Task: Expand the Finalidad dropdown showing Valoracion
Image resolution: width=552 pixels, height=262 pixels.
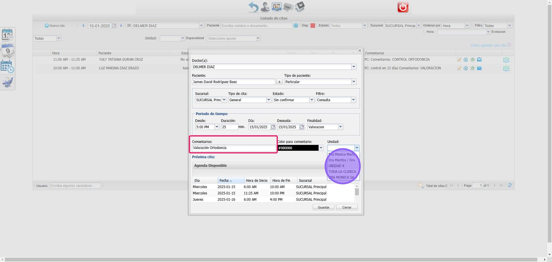Action: point(340,127)
